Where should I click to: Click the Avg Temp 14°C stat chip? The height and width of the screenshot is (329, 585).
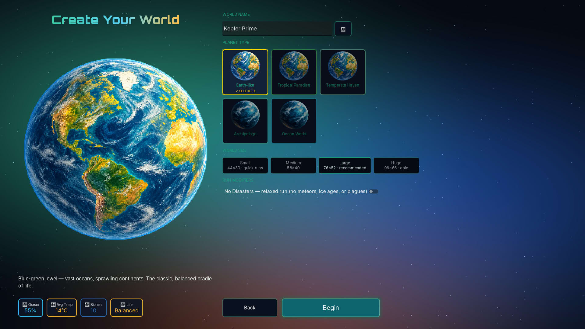[x=62, y=308]
